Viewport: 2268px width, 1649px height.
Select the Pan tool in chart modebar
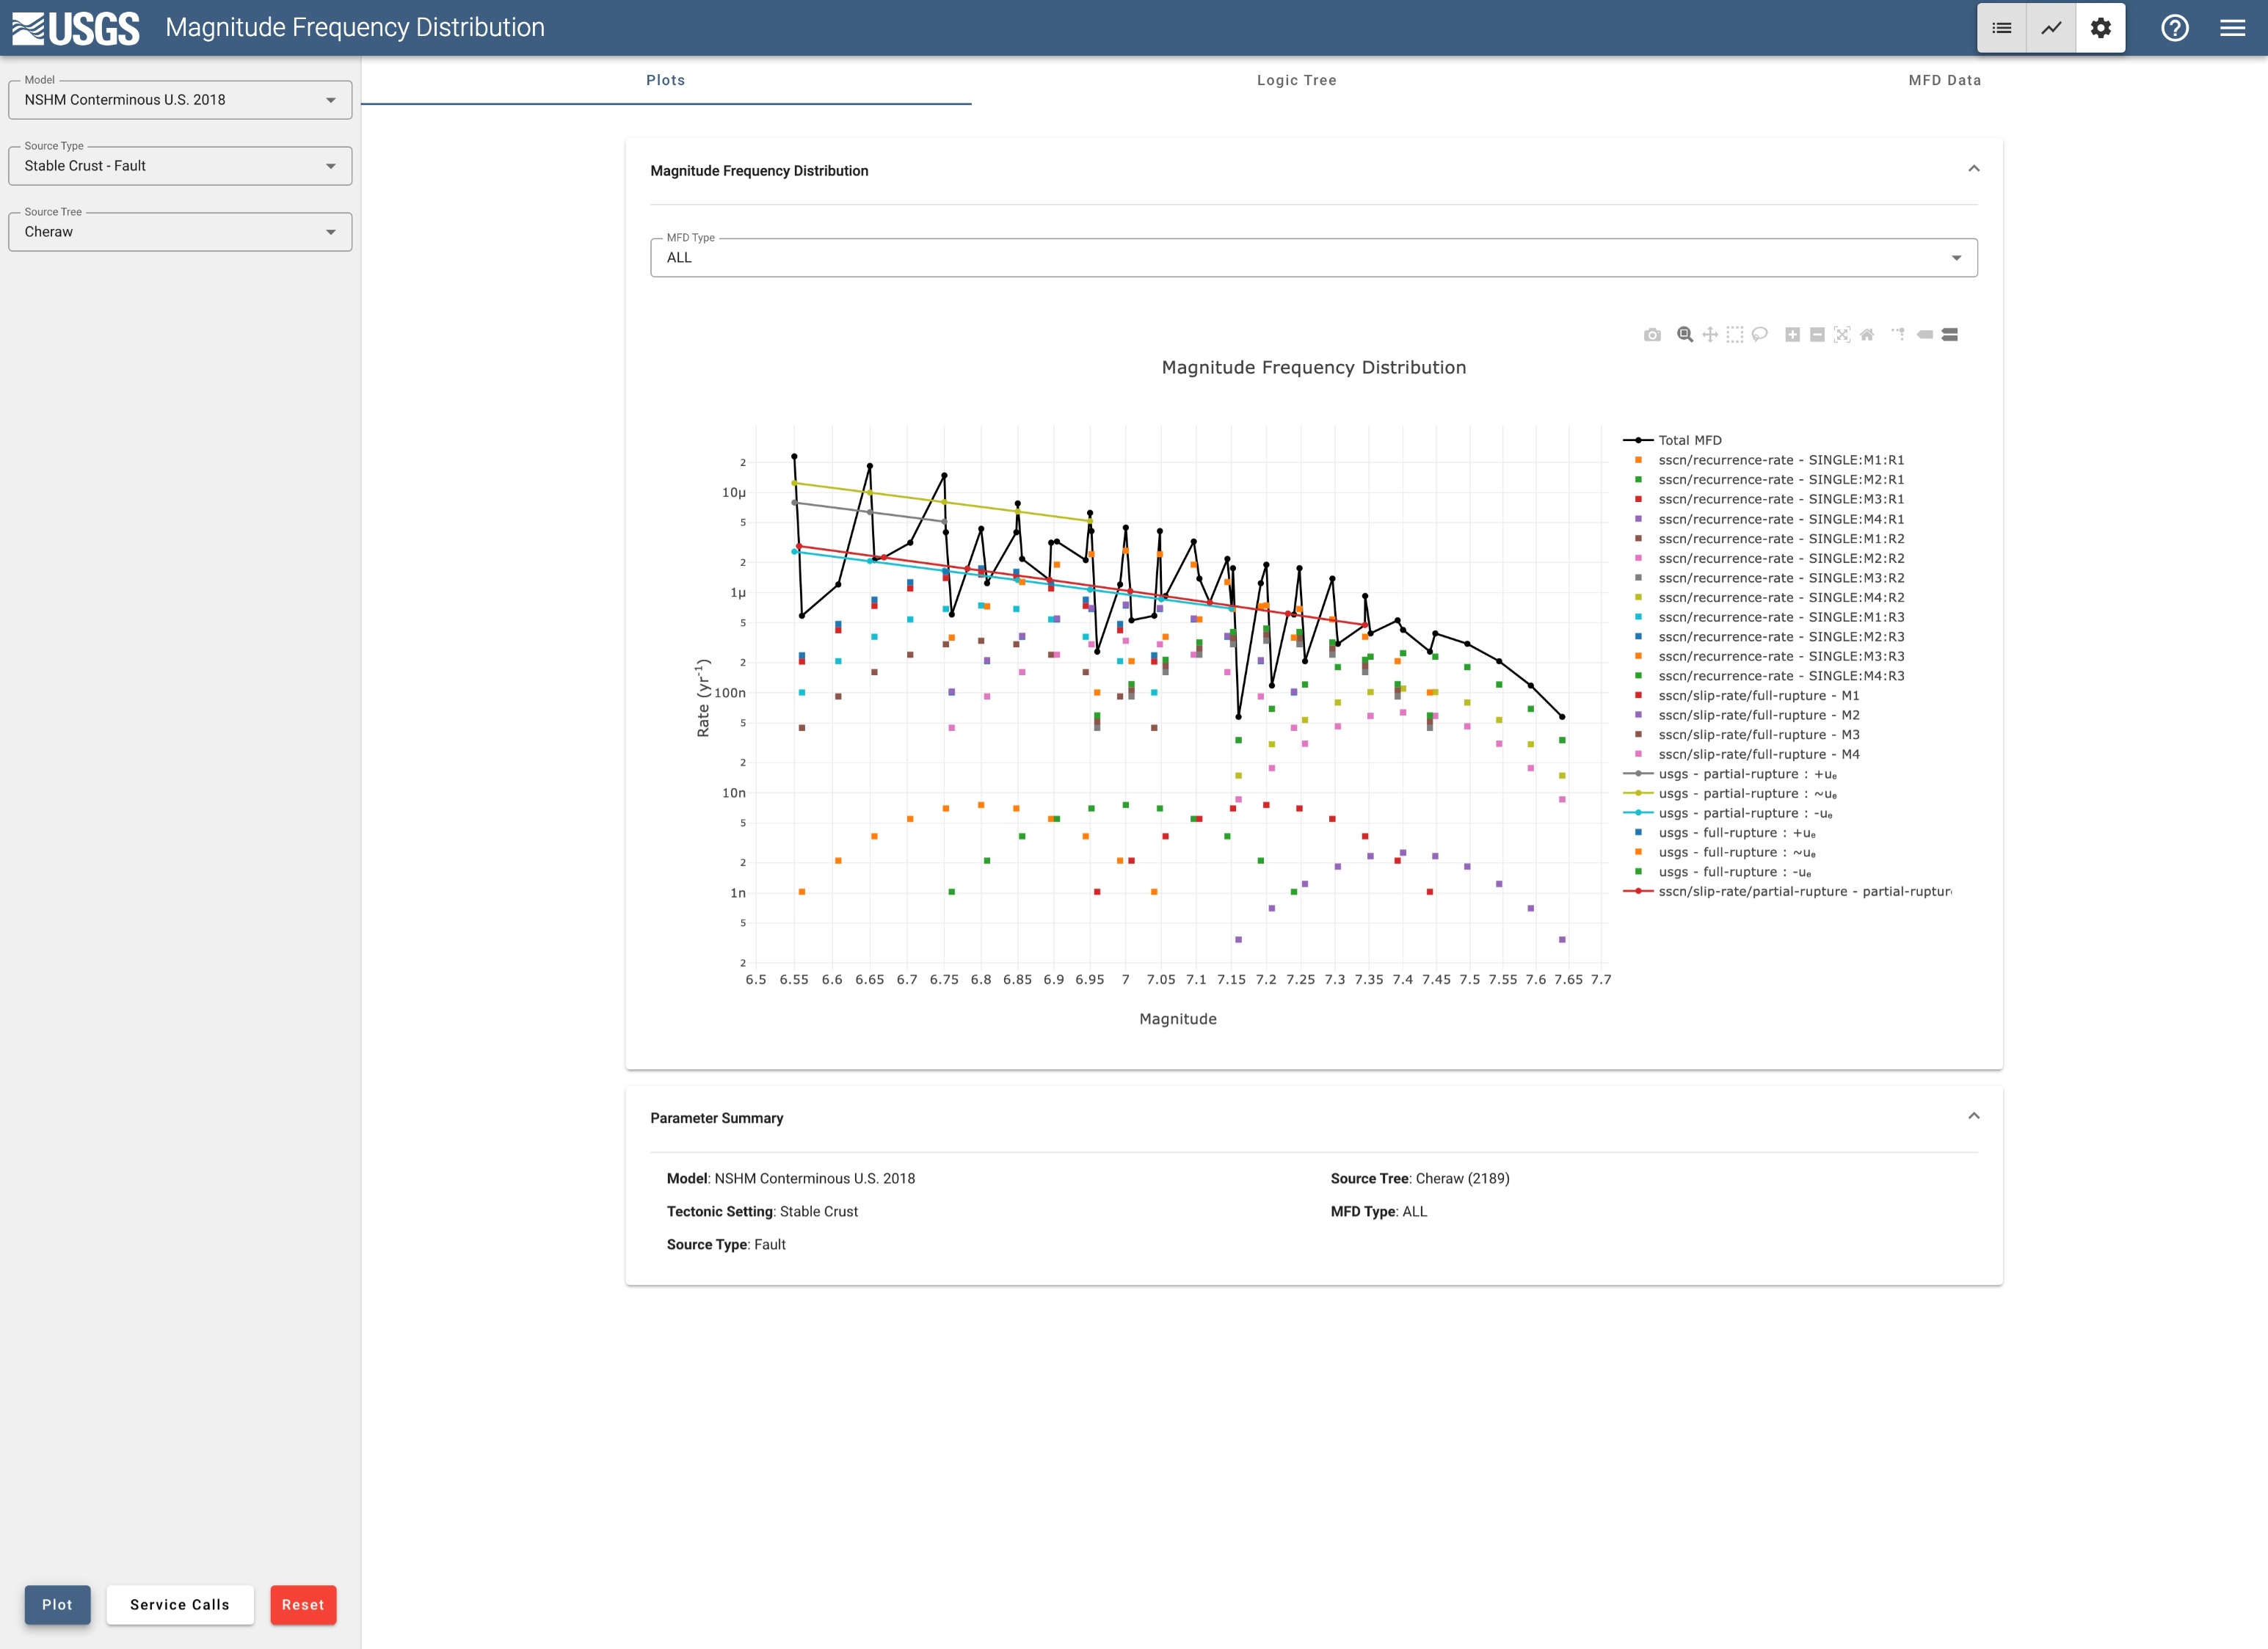pos(1710,335)
